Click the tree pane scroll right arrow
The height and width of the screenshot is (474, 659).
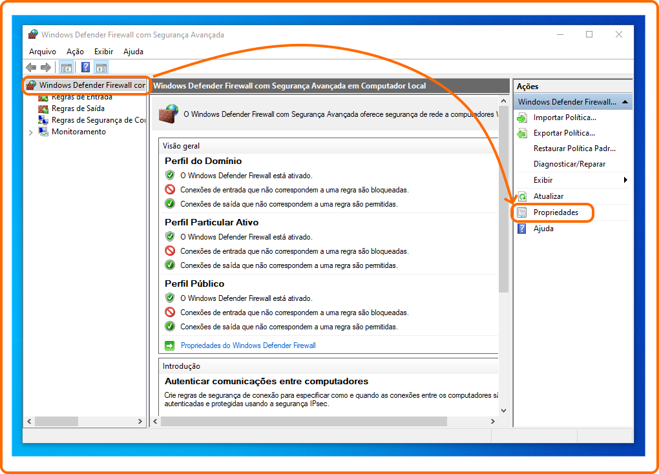(140, 422)
